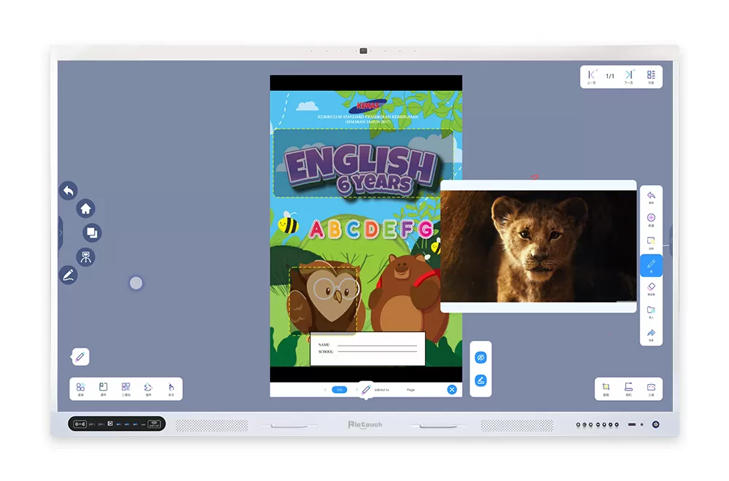Click pencil bubble above bottom-left toolbar

(x=80, y=357)
